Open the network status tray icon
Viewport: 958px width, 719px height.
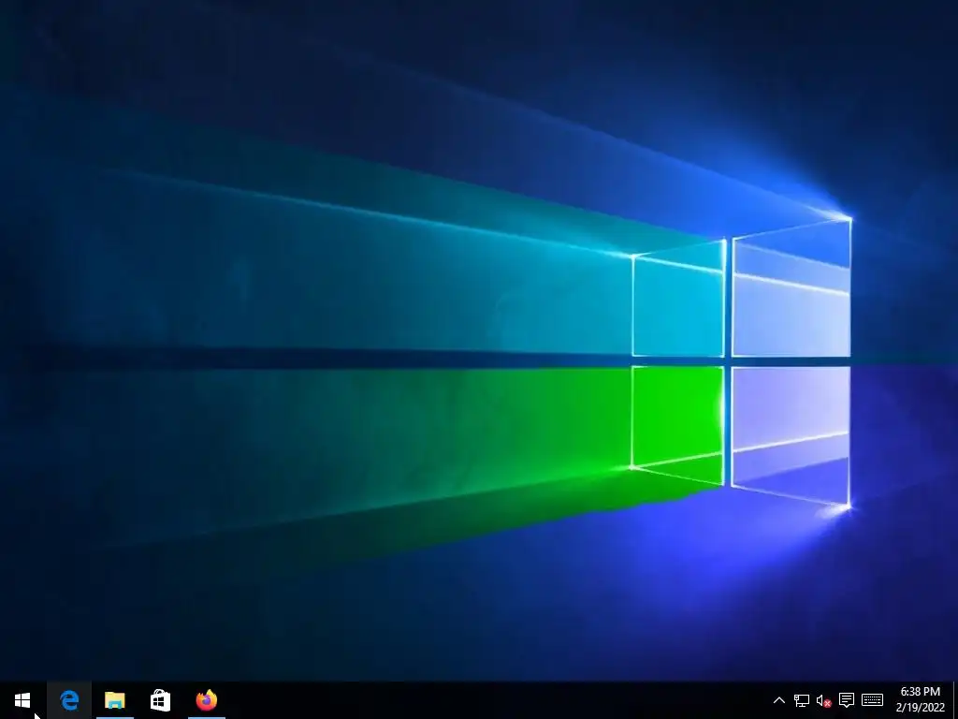(802, 700)
